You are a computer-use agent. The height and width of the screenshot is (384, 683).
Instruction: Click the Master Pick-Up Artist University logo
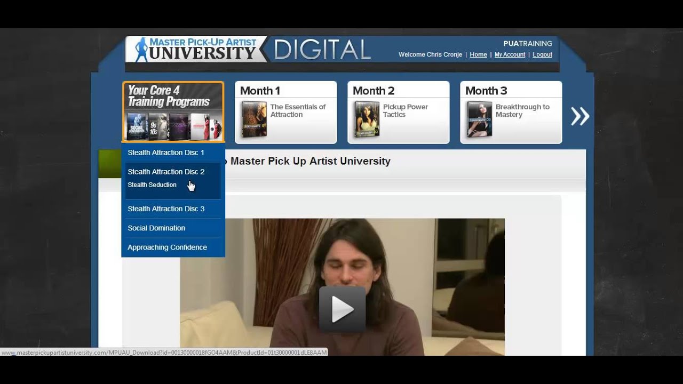(x=196, y=49)
